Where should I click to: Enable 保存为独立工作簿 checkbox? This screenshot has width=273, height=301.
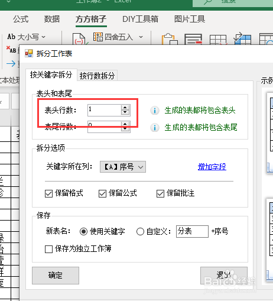point(48,249)
